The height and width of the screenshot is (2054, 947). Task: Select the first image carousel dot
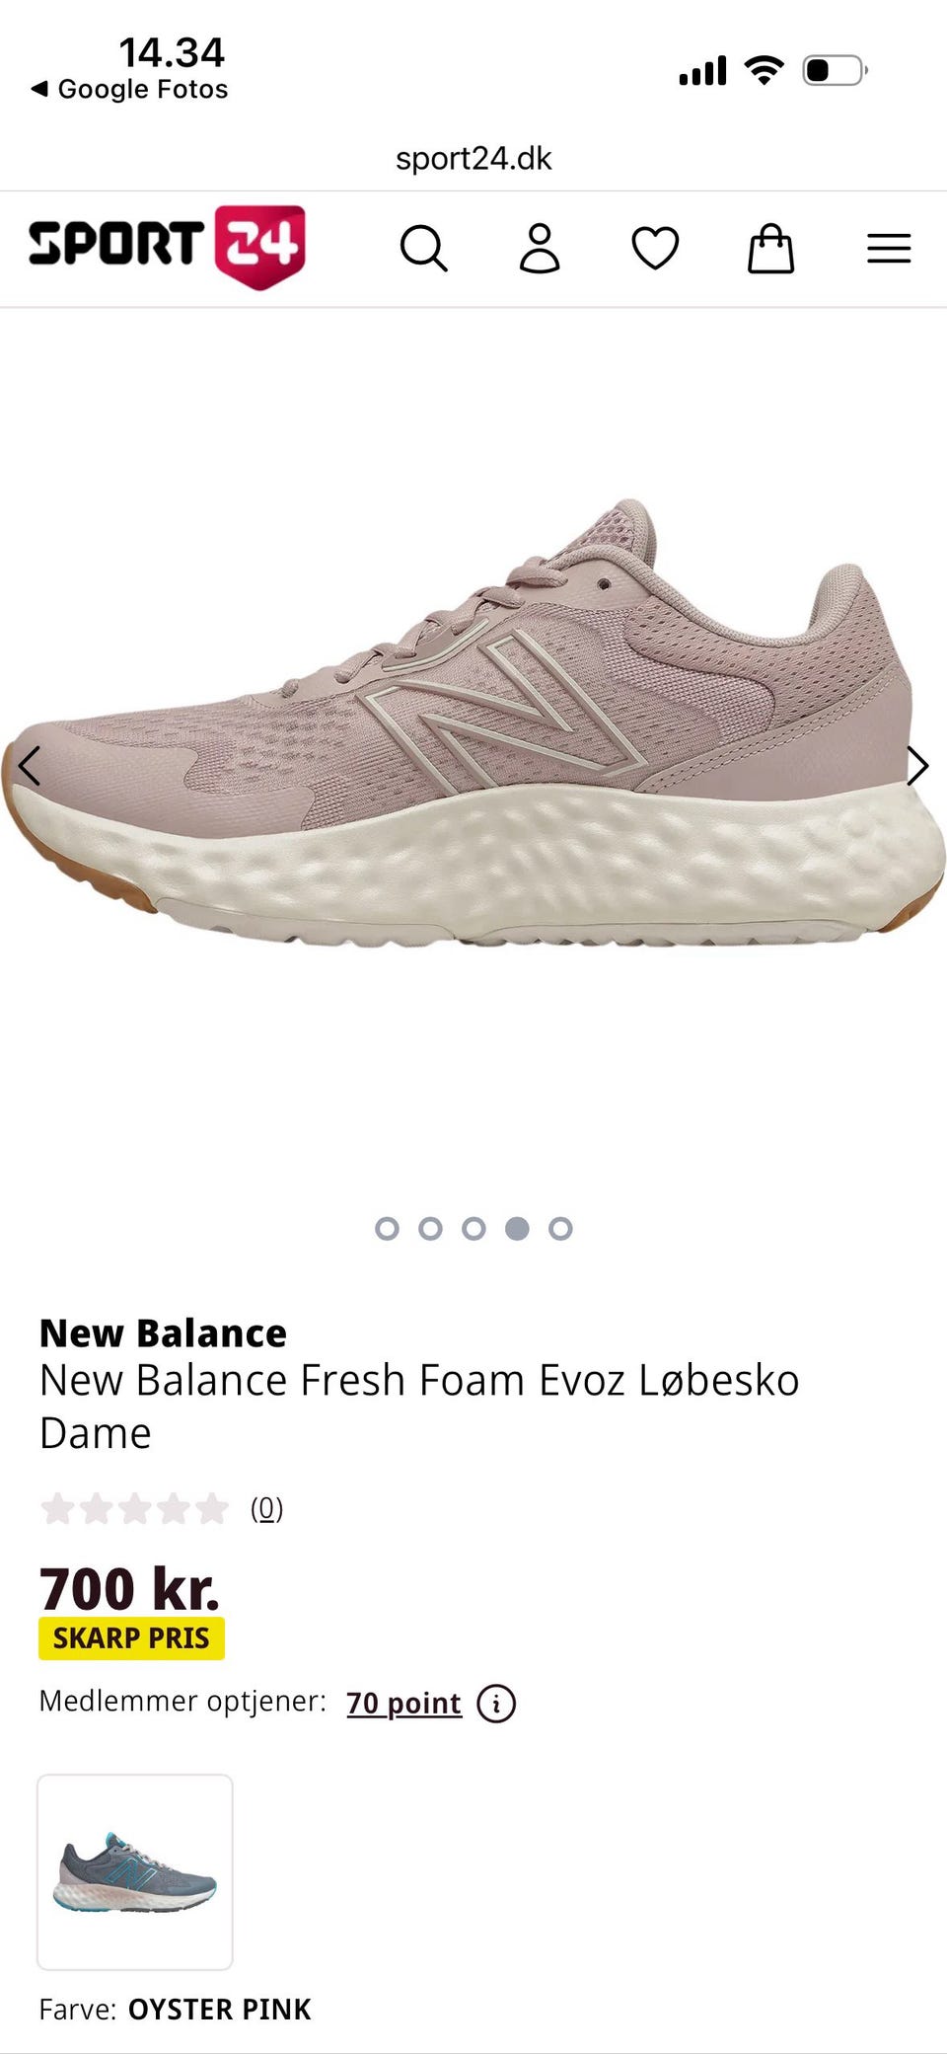pyautogui.click(x=387, y=1228)
